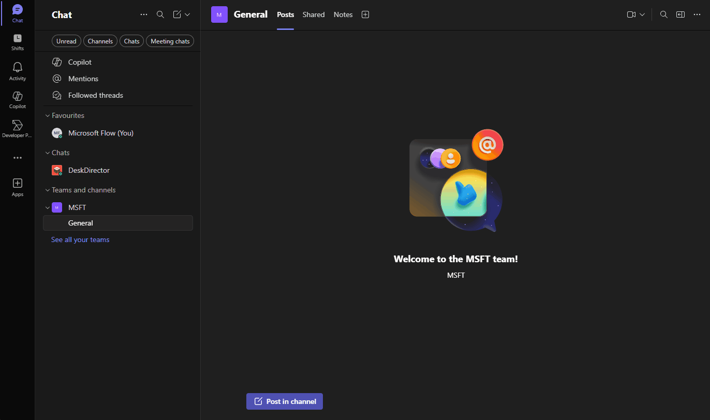Open the Activity bell feed
This screenshot has height=420, width=710.
click(x=18, y=71)
